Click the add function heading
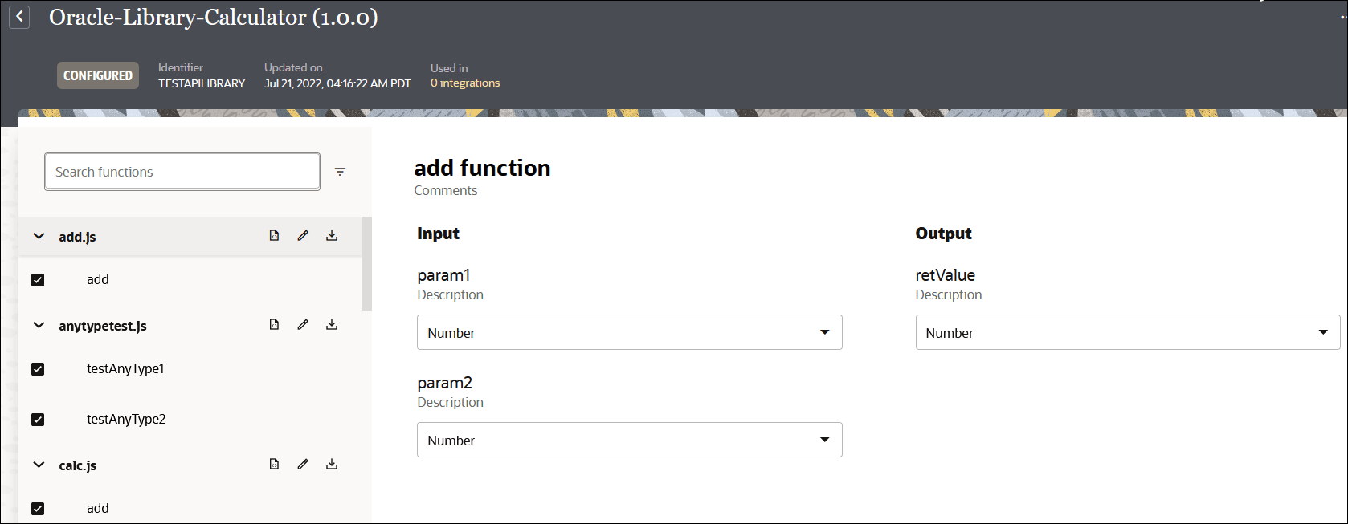Image resolution: width=1348 pixels, height=524 pixels. coord(482,168)
